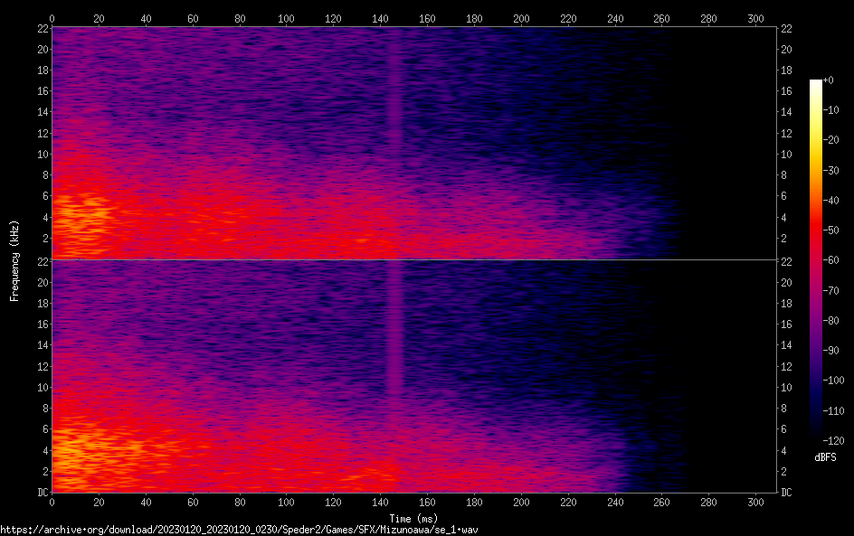854x536 pixels.
Task: Click the 0 tick on the top time axis
Action: [x=52, y=18]
